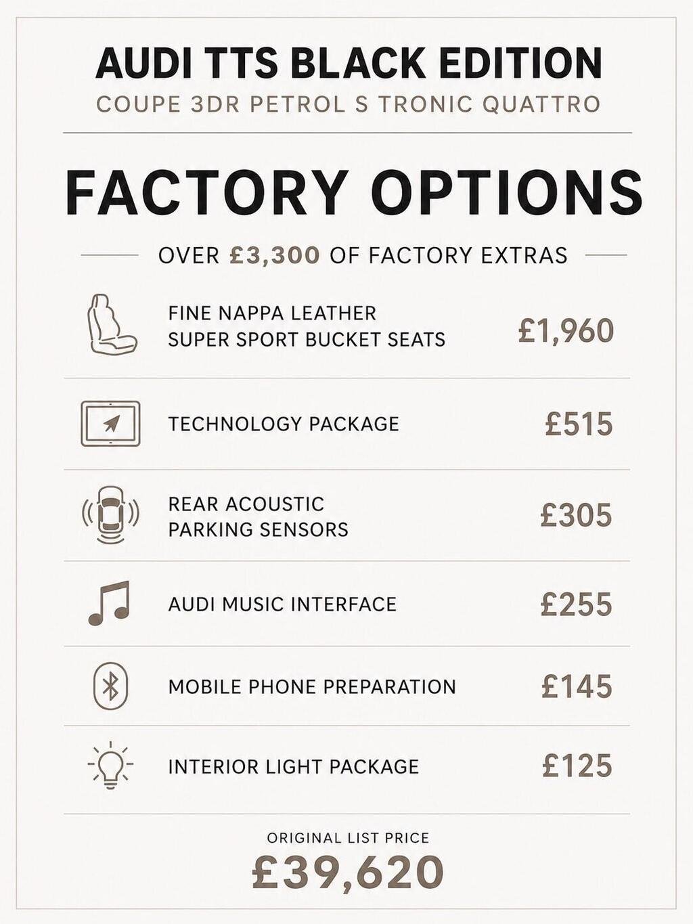Viewport: 693px width, 924px height.
Task: Click the £515 price
Action: (x=579, y=424)
